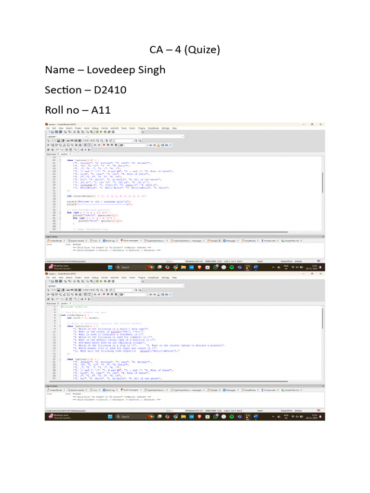Image resolution: width=370 pixels, height=493 pixels.
Task: Open Debugger log tab in upper Logs panel
Action: tap(230, 241)
